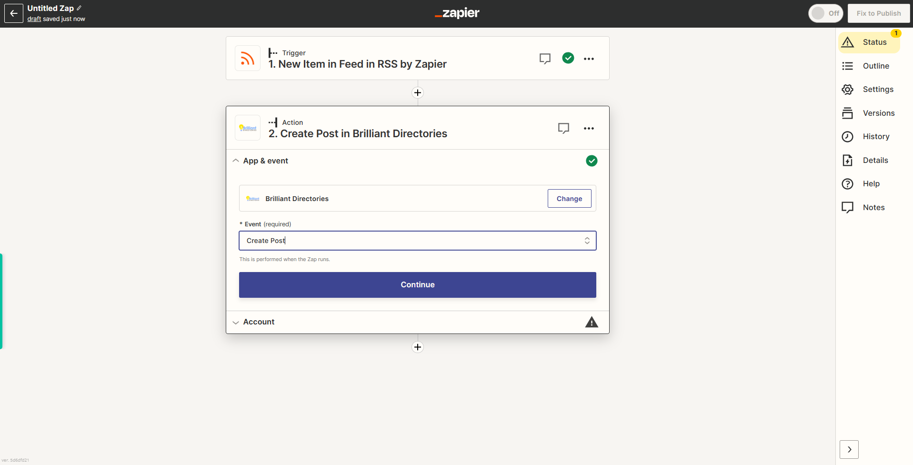Image resolution: width=913 pixels, height=465 pixels.
Task: Click App & event green check
Action: pos(592,161)
